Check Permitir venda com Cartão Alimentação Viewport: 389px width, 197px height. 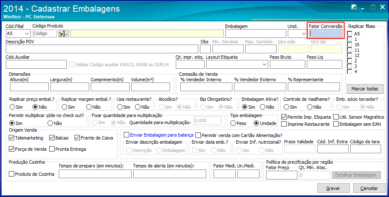198,135
